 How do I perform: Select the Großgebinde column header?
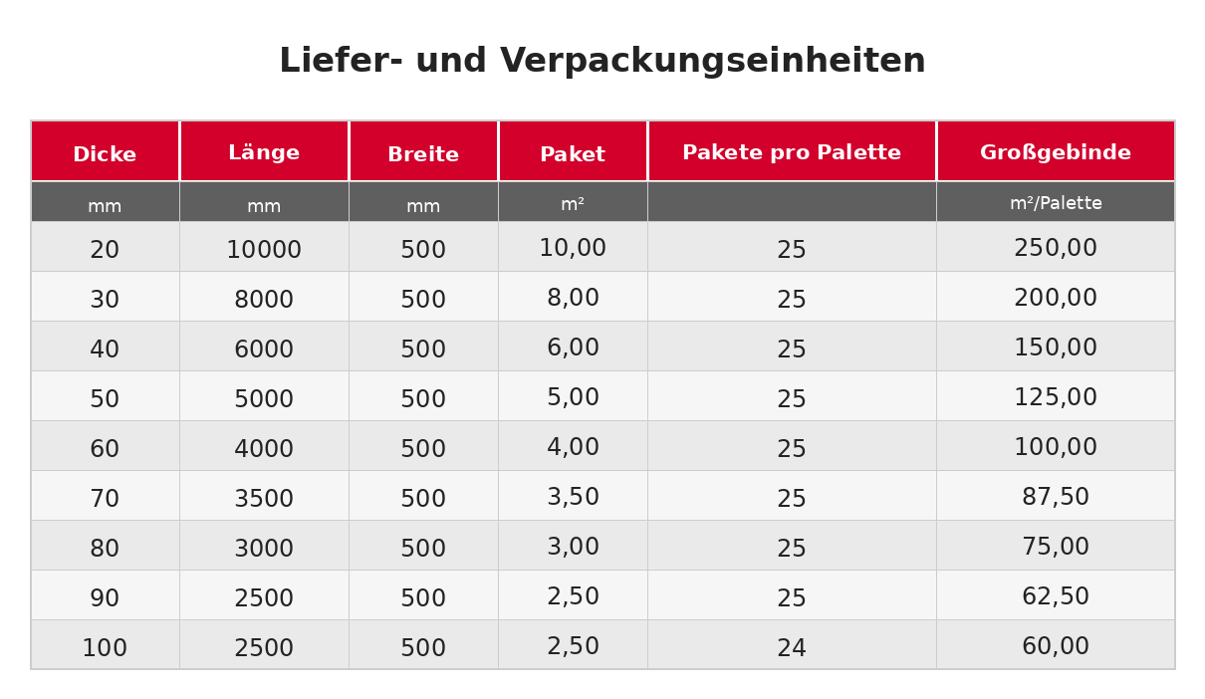1056,153
